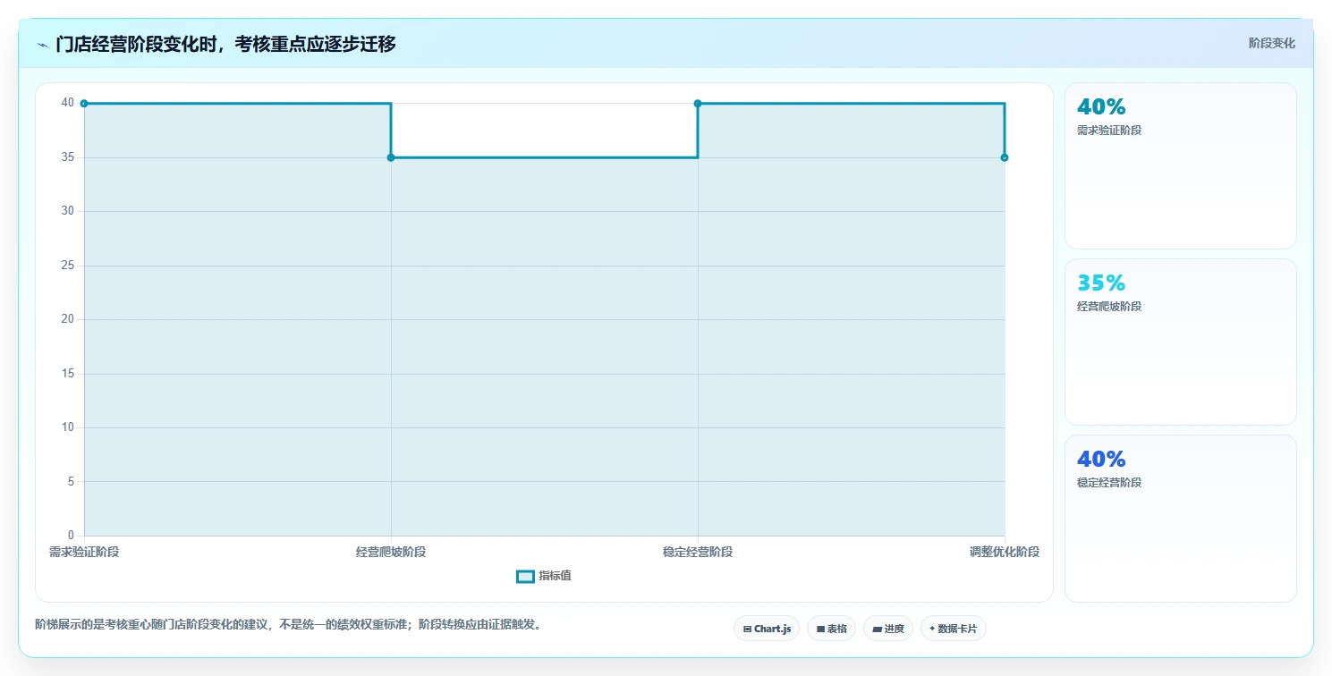Click the data point at 经营爬坡阶段
Screen dimensions: 1332x676
coord(391,157)
